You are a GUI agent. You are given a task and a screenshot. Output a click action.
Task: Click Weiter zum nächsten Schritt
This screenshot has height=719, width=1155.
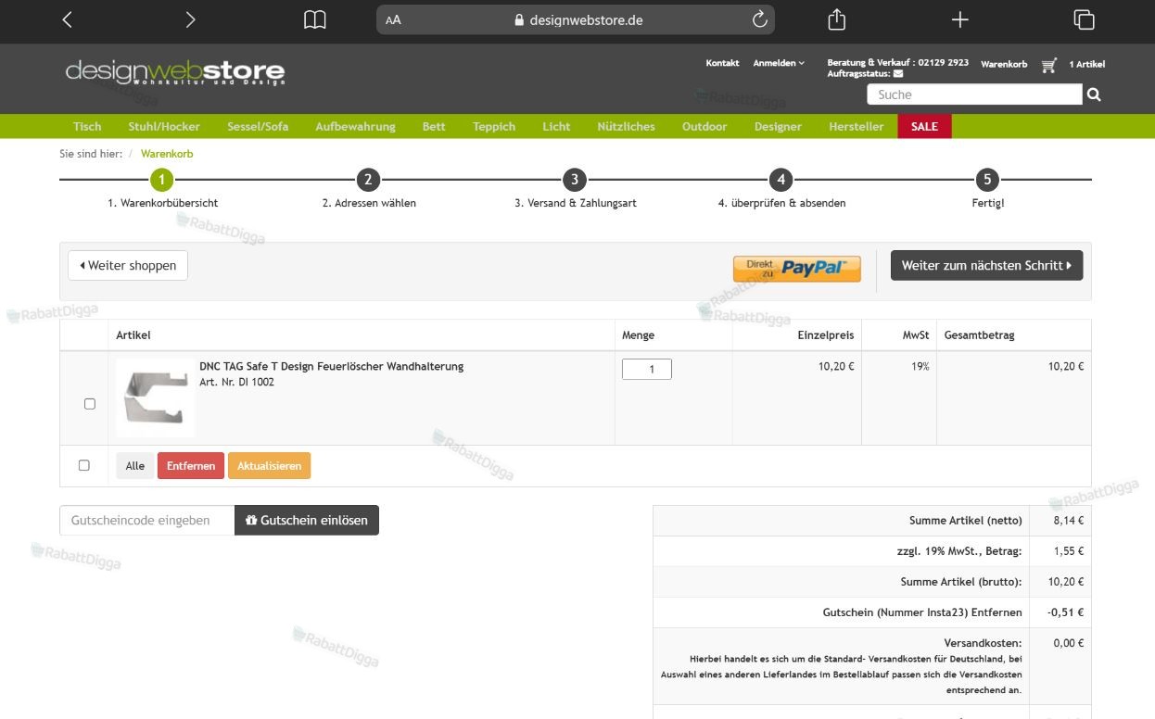(x=986, y=265)
